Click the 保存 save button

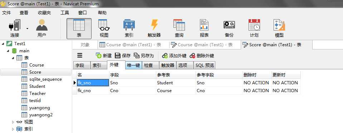coord(123,55)
